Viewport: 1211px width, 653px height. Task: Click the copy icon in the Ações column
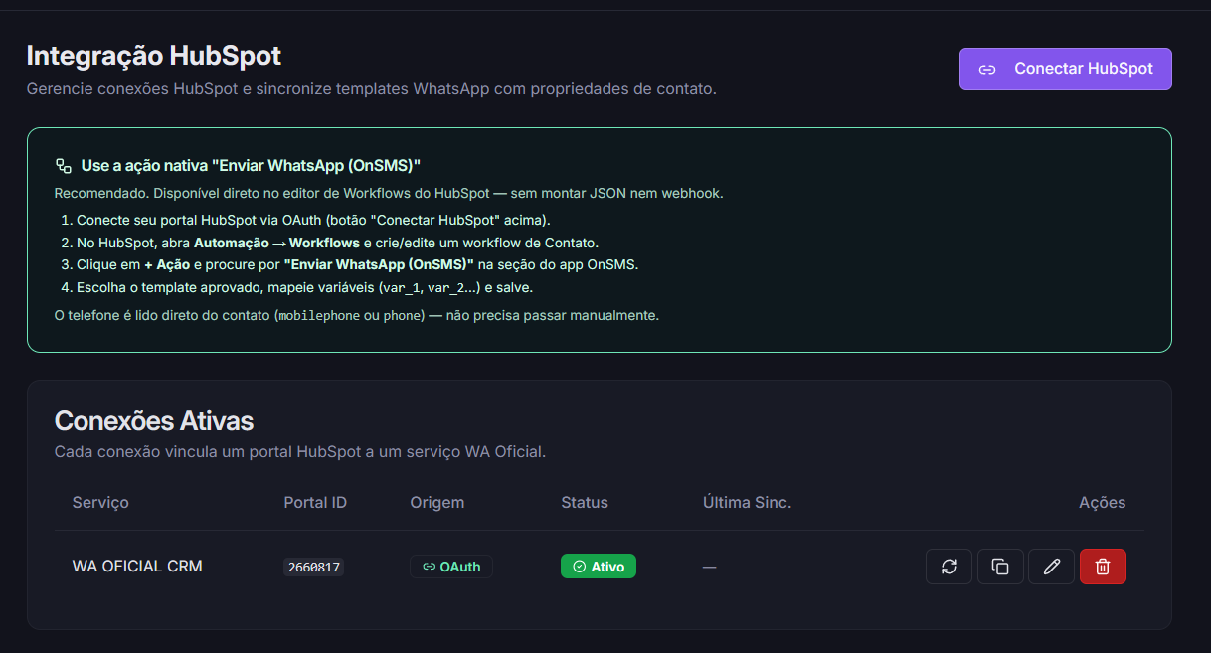pyautogui.click(x=1000, y=567)
